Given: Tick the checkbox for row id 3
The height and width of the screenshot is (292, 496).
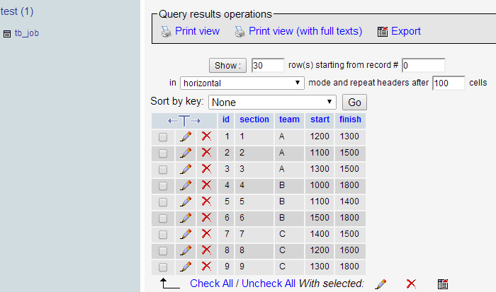Looking at the screenshot, I should click(x=163, y=169).
